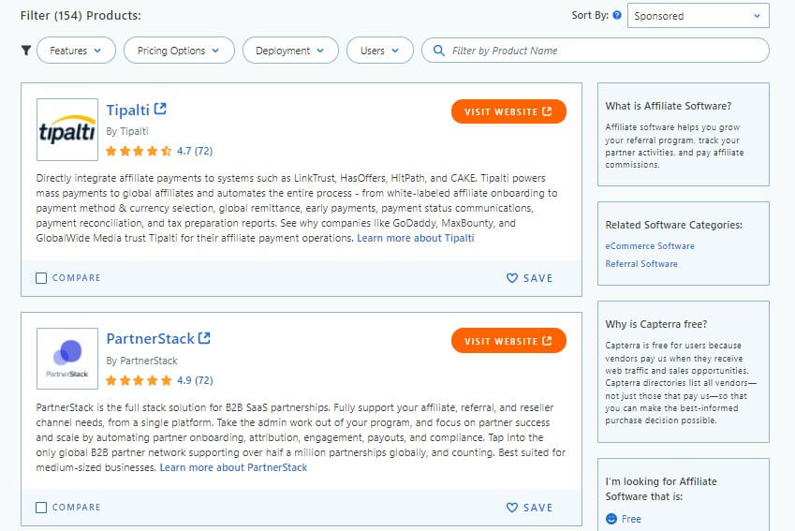Save Tipalti with the heart icon
This screenshot has height=531, width=795.
coord(511,278)
